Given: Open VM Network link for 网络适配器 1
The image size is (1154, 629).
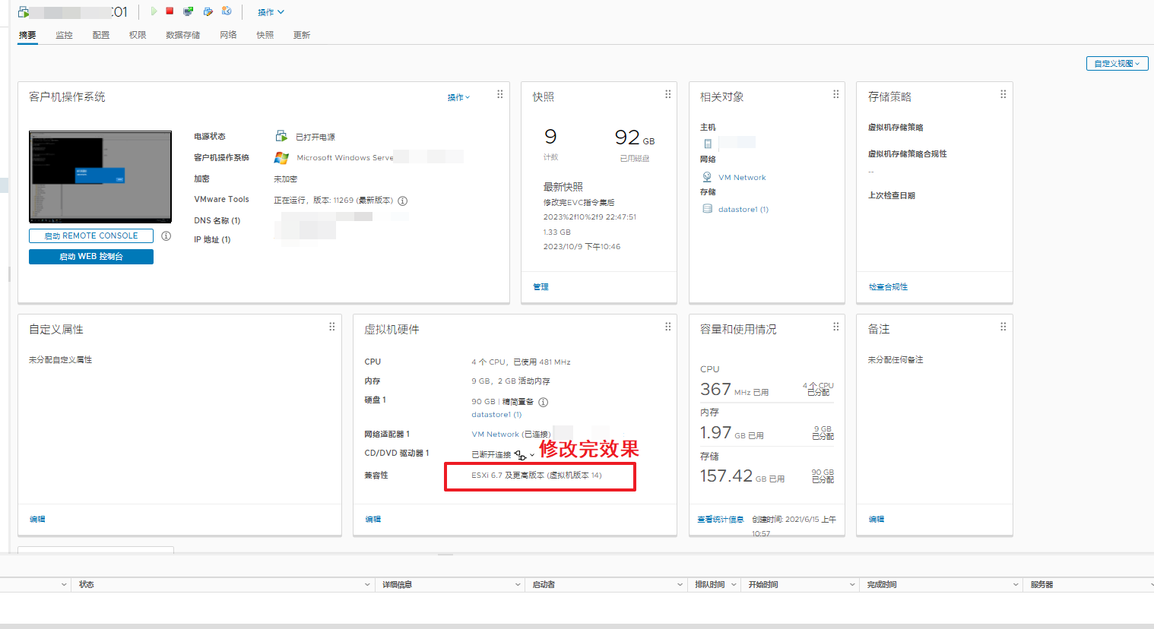Looking at the screenshot, I should [495, 435].
